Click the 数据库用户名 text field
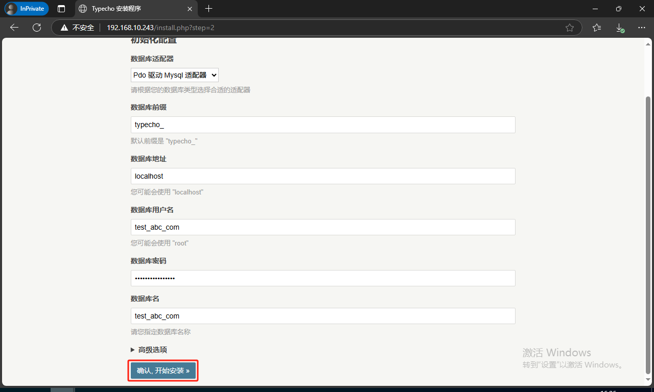654x392 pixels. (323, 227)
